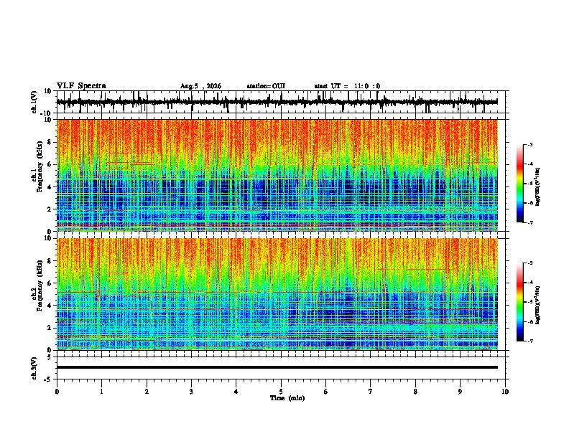569x439 pixels.
Task: Click the flat black ch.3 voltage trace
Action: 277,367
